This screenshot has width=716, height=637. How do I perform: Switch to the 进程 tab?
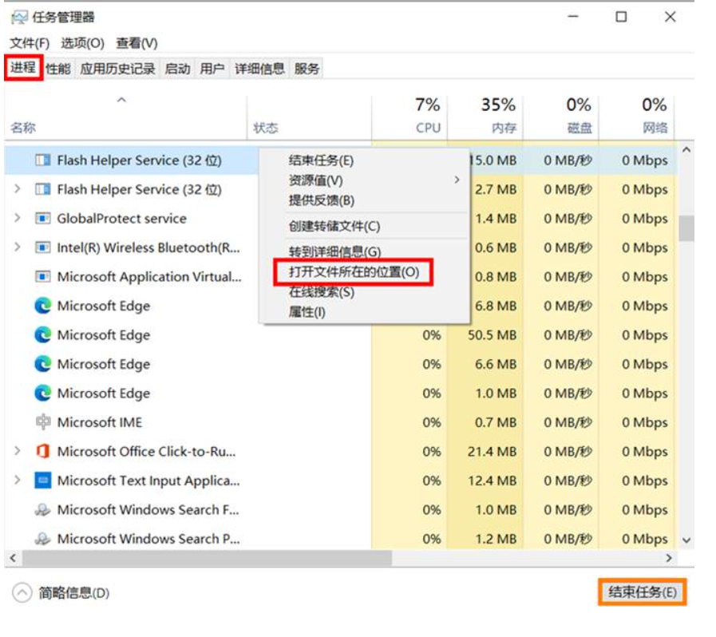pos(23,68)
